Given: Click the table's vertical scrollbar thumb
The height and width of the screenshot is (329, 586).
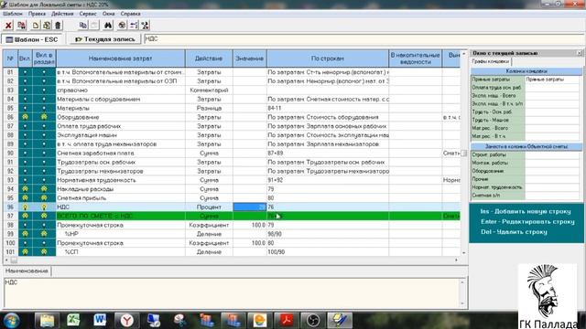Looking at the screenshot, I should click(464, 154).
